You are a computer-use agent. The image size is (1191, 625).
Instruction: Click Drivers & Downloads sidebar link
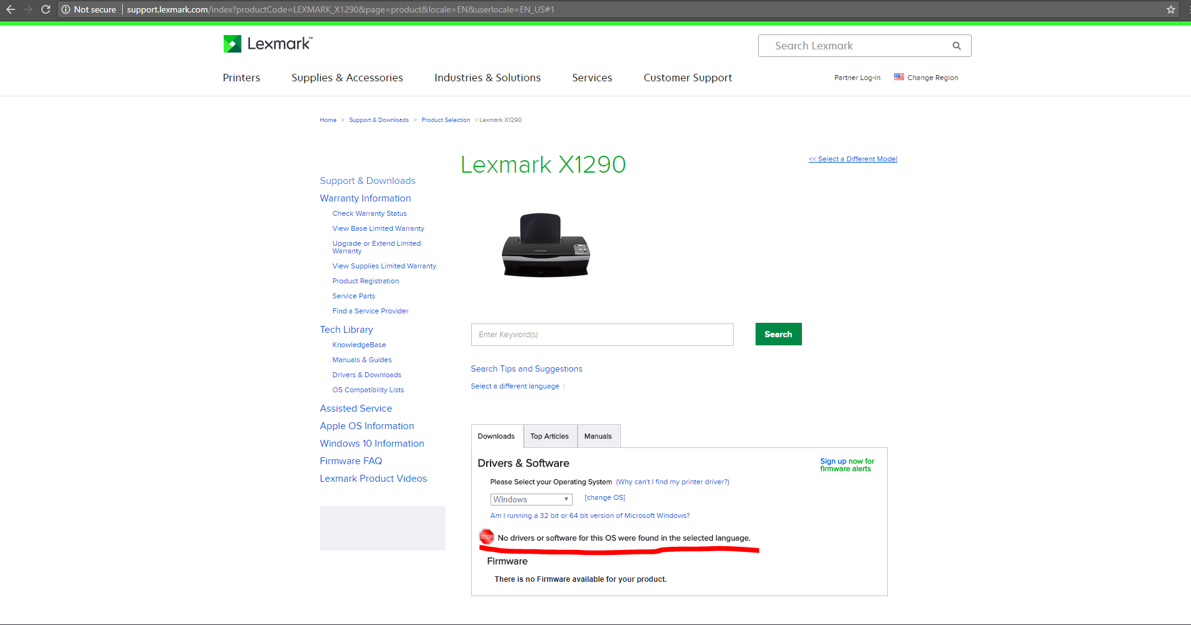[x=367, y=375]
